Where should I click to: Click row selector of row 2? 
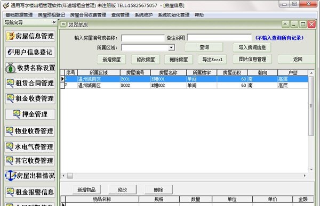coord(62,85)
